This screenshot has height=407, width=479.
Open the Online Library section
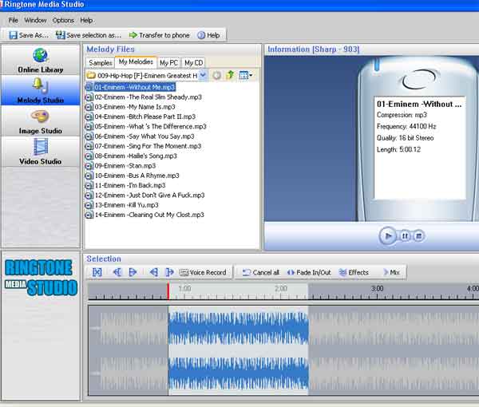click(x=41, y=60)
